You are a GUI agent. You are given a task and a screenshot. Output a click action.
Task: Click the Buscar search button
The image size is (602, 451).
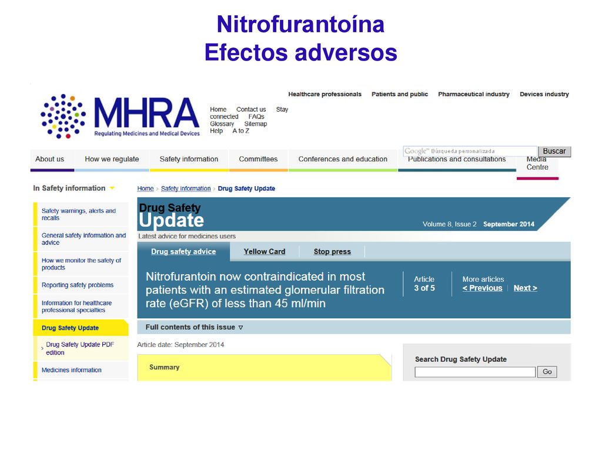554,151
